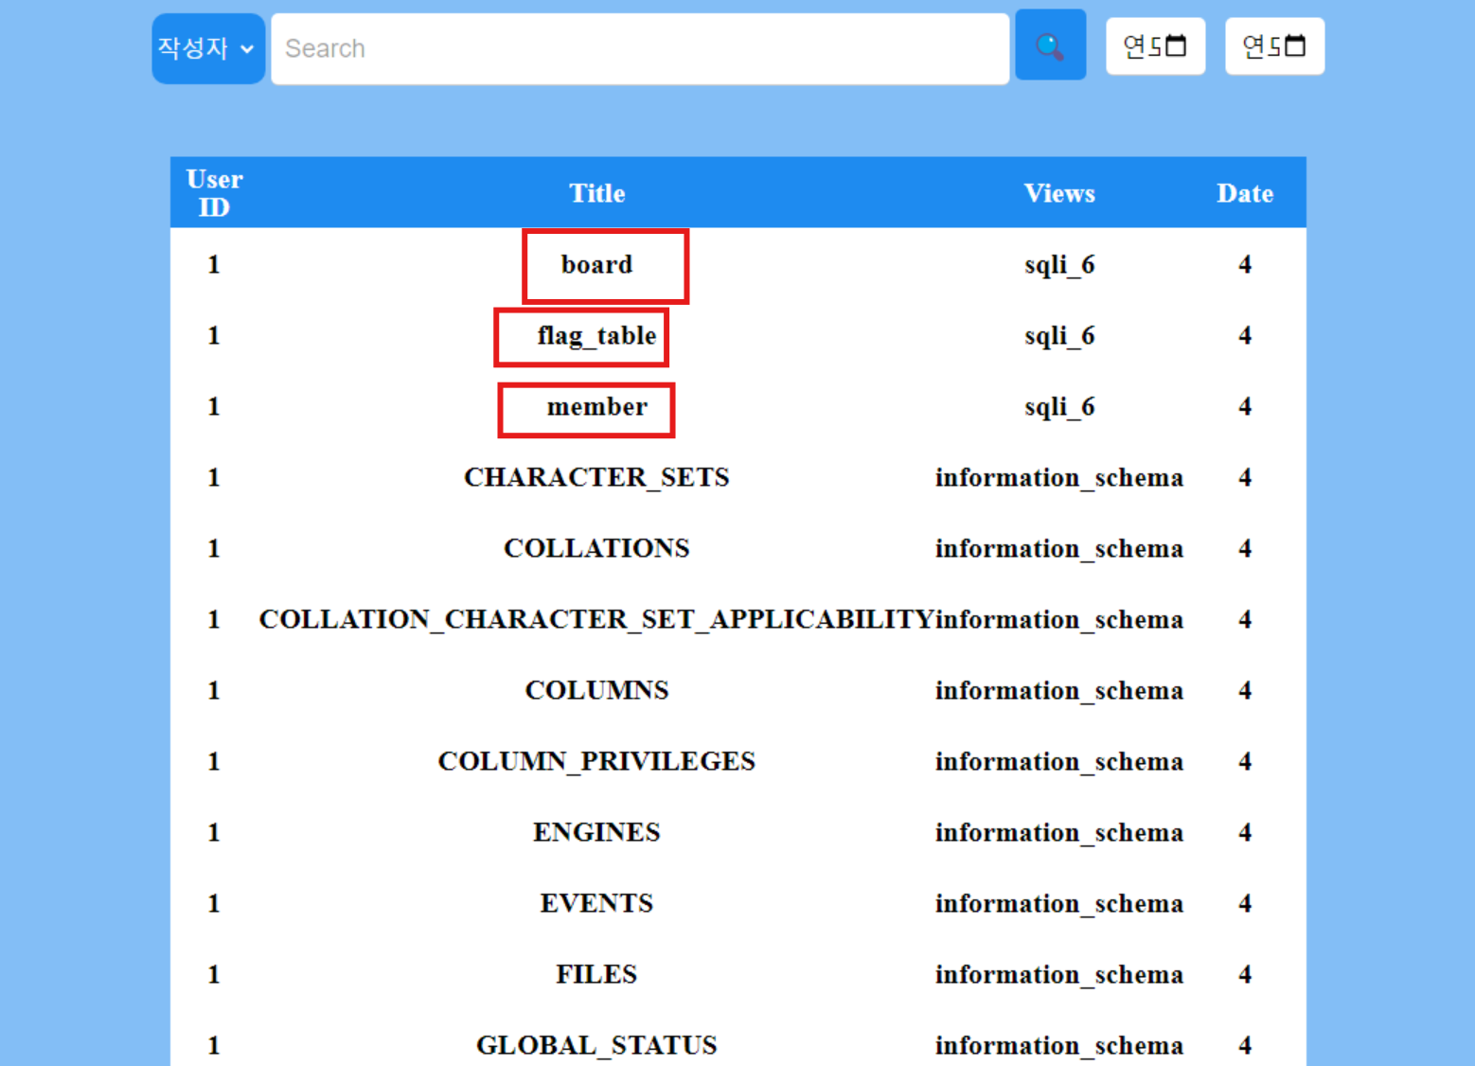This screenshot has height=1066, width=1475.
Task: Click date value 4 in the flag_table row
Action: pos(1245,335)
